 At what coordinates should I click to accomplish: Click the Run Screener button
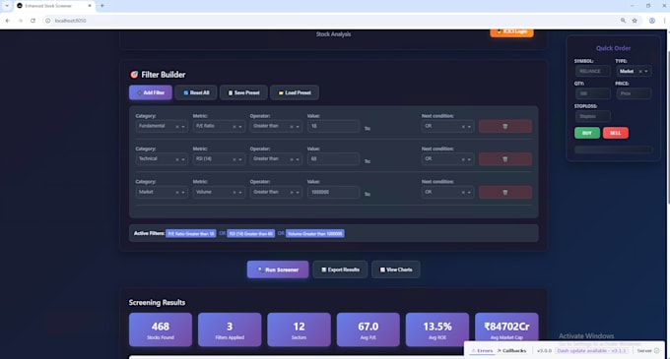[278, 269]
